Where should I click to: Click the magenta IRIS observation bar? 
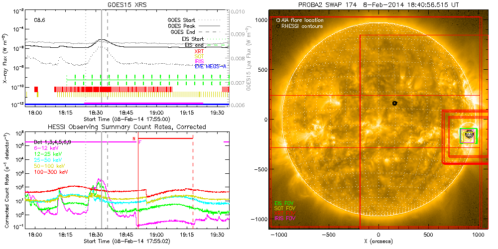(143, 103)
